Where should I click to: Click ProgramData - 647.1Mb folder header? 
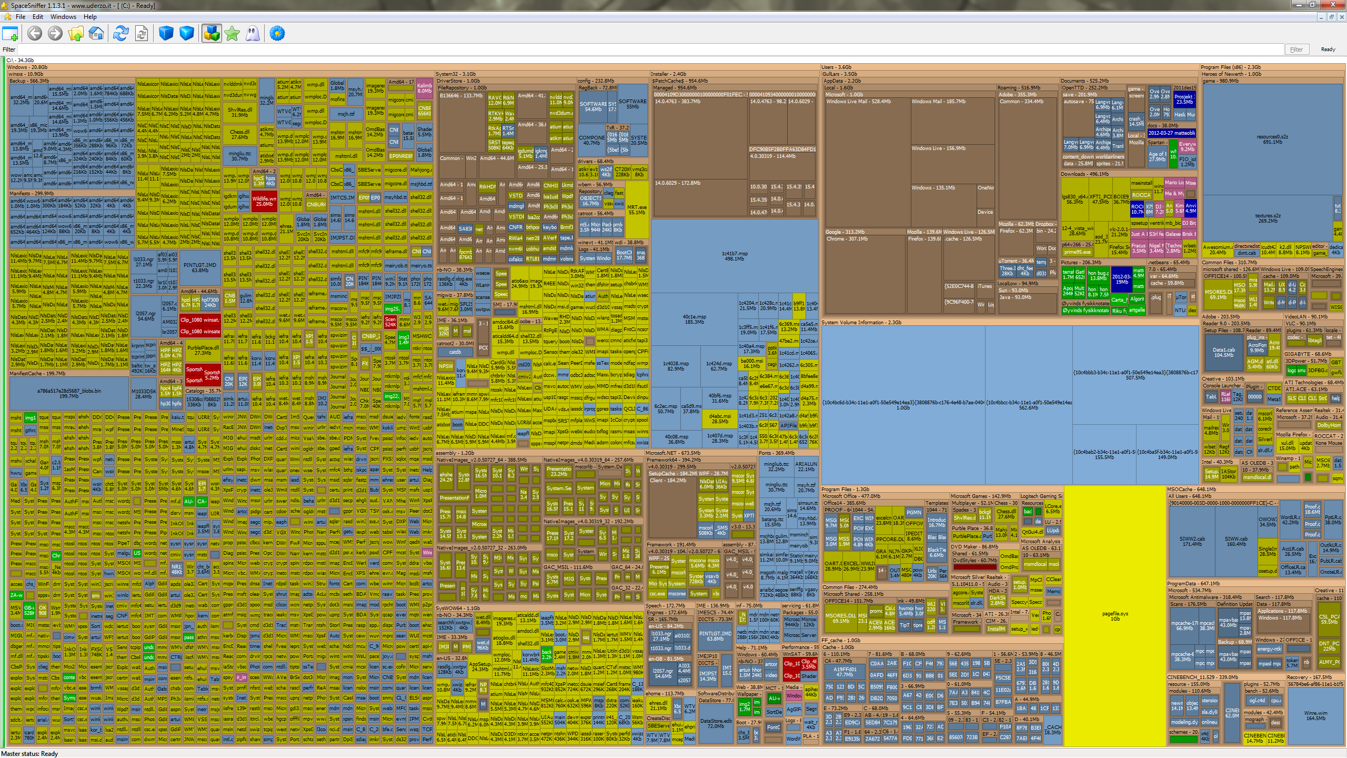pos(1193,584)
